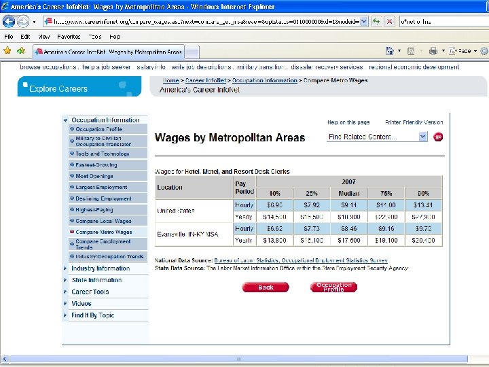
Task: Click the Evansville yearly $17,600 median cell
Action: [x=349, y=241]
